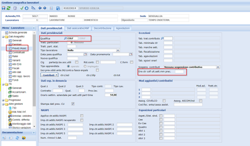Screen dimensions: 250x146
Task: Click magnifier icon next to Tab. trat.contributo
Action: pyautogui.click(x=162, y=38)
